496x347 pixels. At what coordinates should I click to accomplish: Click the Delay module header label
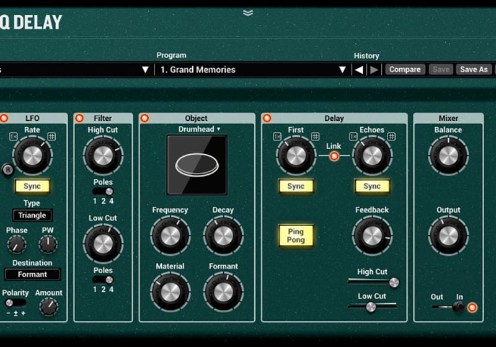click(334, 118)
